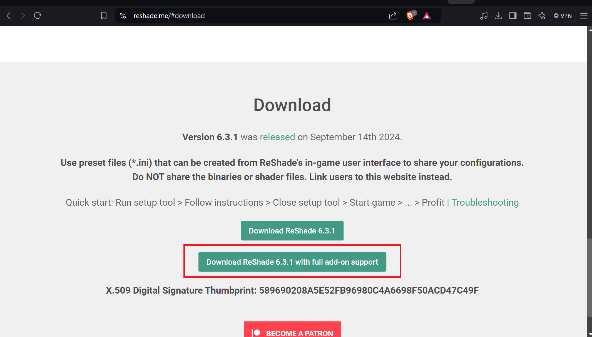Click Download ReShade 6.3.1 button
The width and height of the screenshot is (592, 337).
coord(292,231)
